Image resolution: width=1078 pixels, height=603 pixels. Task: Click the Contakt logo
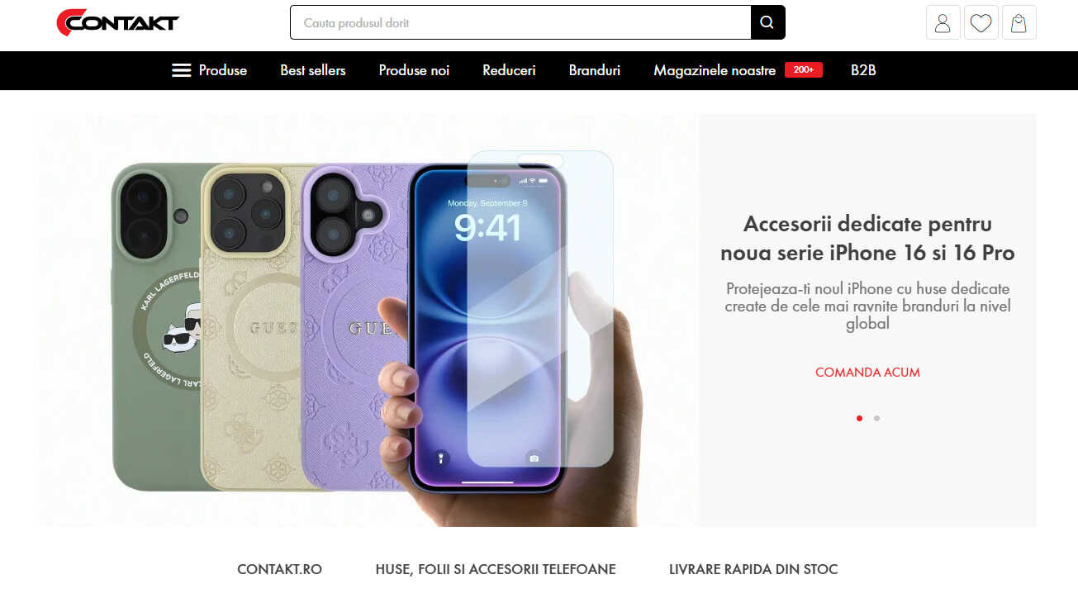[x=117, y=22]
